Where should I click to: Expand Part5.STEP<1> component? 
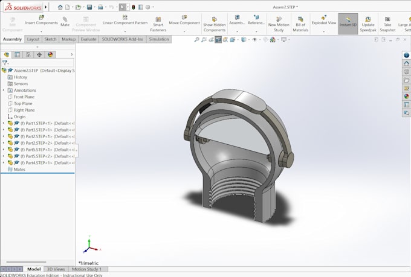[4, 150]
